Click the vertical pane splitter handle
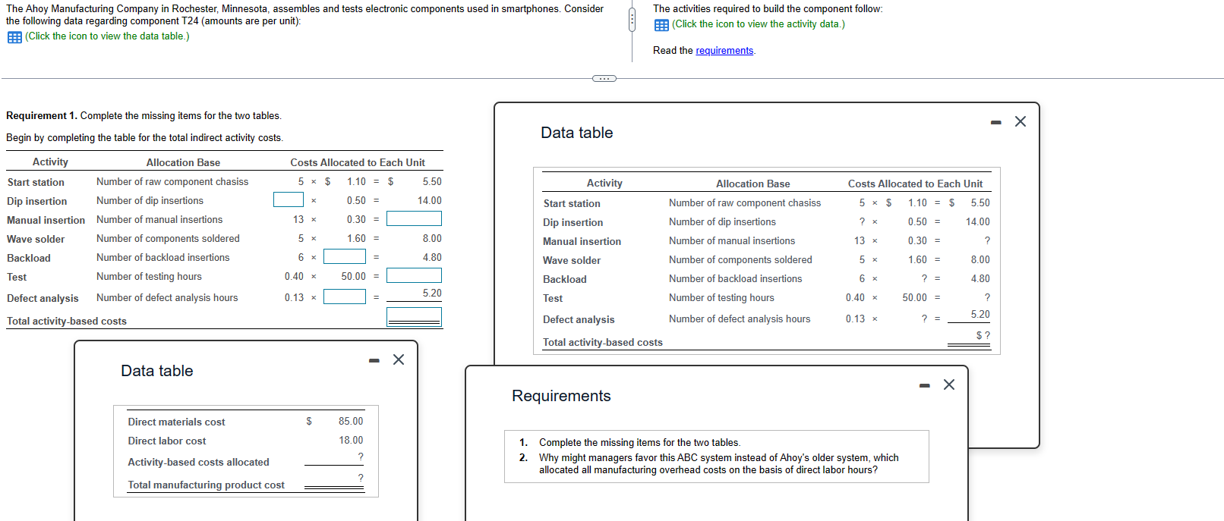The image size is (1224, 521). [632, 20]
